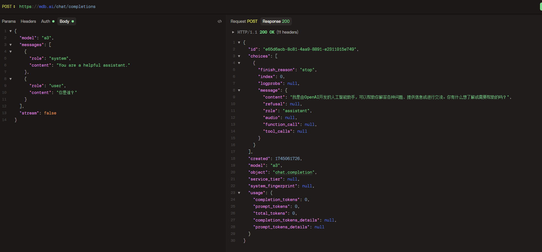Select the Body tab
The width and height of the screenshot is (542, 252).
[67, 21]
